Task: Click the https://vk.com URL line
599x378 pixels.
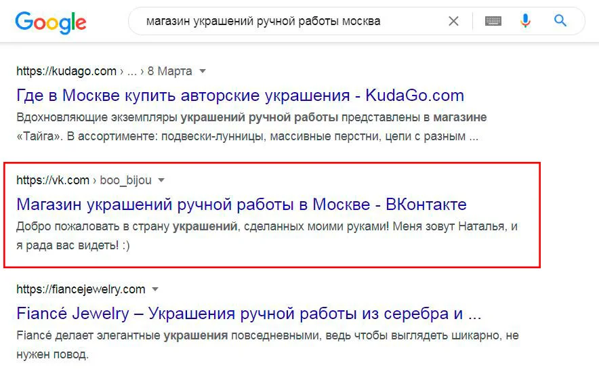Action: [x=53, y=180]
